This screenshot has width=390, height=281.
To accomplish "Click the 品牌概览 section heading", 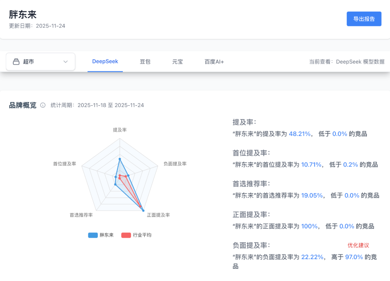I will click(x=23, y=105).
